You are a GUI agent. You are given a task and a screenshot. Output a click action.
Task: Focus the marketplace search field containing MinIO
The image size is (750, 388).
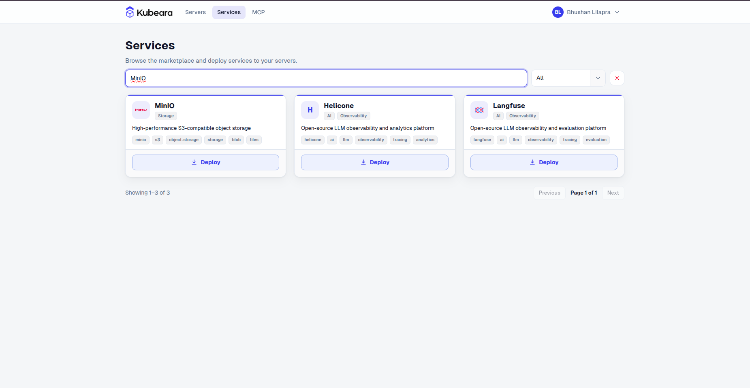(326, 78)
